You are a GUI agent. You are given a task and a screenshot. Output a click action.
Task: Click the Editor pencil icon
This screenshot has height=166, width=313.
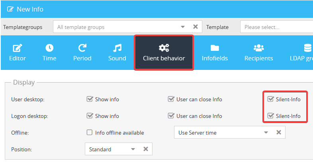coord(18,48)
